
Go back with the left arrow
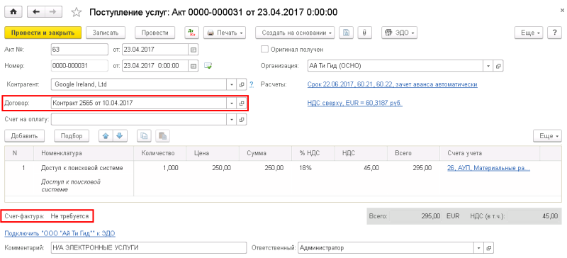(x=36, y=12)
